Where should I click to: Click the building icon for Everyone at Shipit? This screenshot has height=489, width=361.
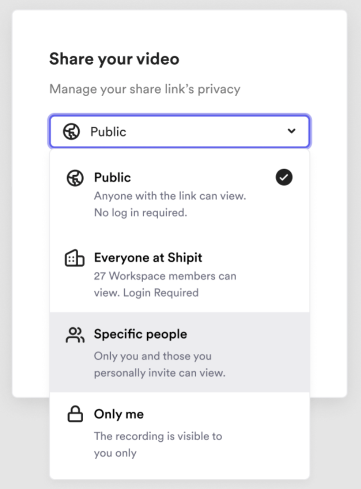click(x=75, y=258)
